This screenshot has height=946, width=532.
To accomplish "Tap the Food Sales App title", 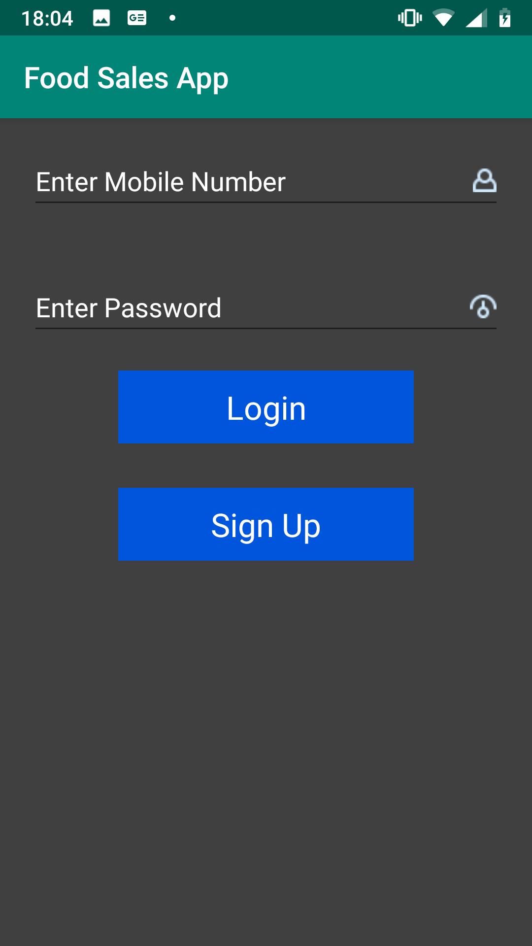I will click(126, 78).
